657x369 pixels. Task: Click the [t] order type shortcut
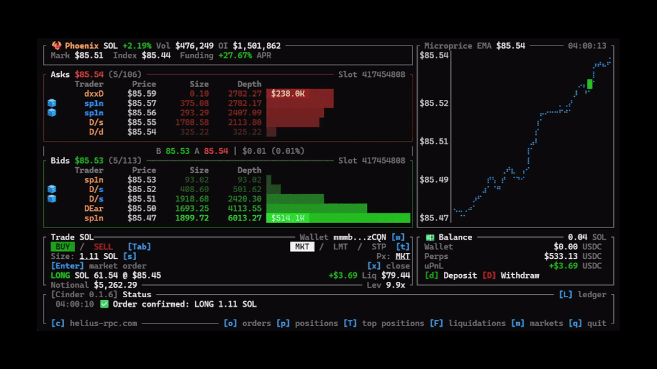click(x=403, y=247)
